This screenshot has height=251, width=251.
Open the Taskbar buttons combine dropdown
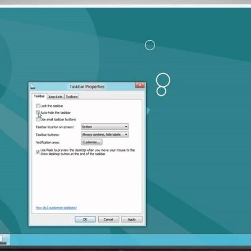(105, 134)
